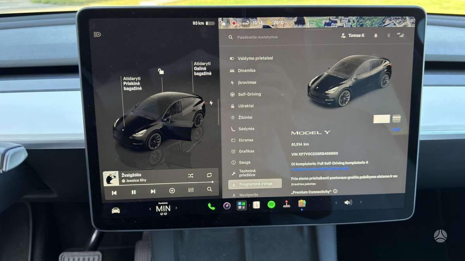465x261 pixels.
Task: Tap the auto headlights indicator icon
Action: coord(97,34)
